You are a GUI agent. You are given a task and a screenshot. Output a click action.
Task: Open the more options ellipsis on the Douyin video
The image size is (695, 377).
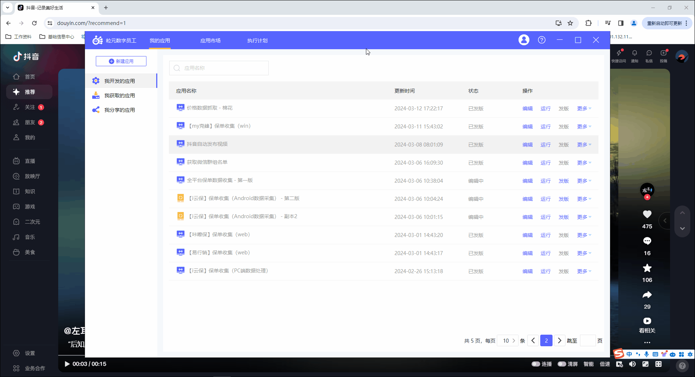(x=647, y=342)
